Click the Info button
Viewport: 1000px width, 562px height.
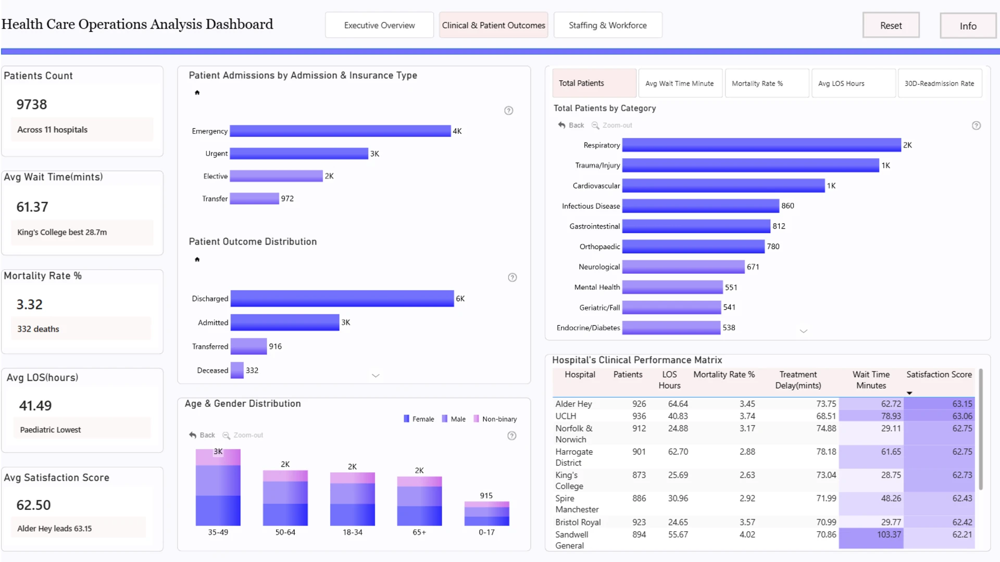pos(968,25)
